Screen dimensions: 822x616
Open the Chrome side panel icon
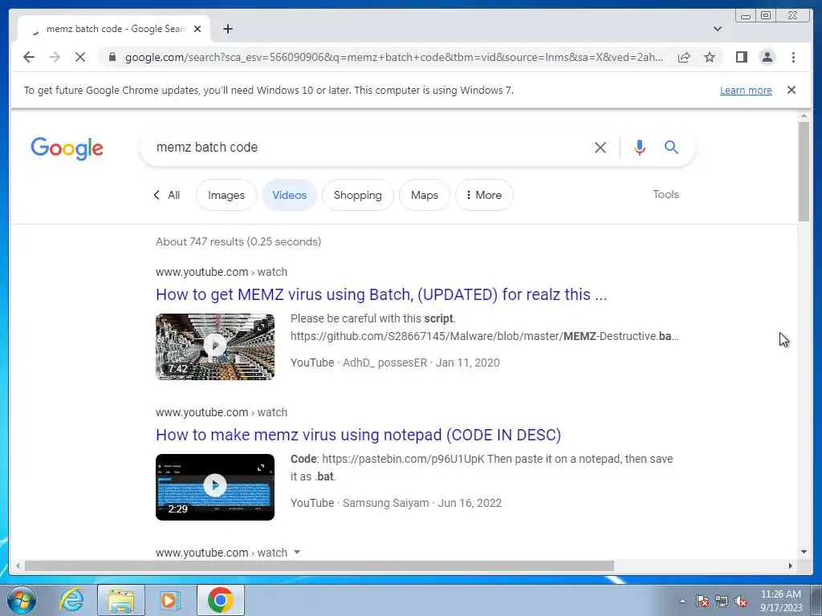741,57
